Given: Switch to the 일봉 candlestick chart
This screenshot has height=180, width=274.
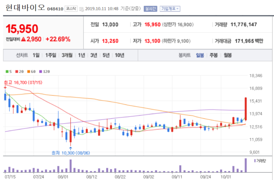Looking at the screenshot, I should point(200,55).
